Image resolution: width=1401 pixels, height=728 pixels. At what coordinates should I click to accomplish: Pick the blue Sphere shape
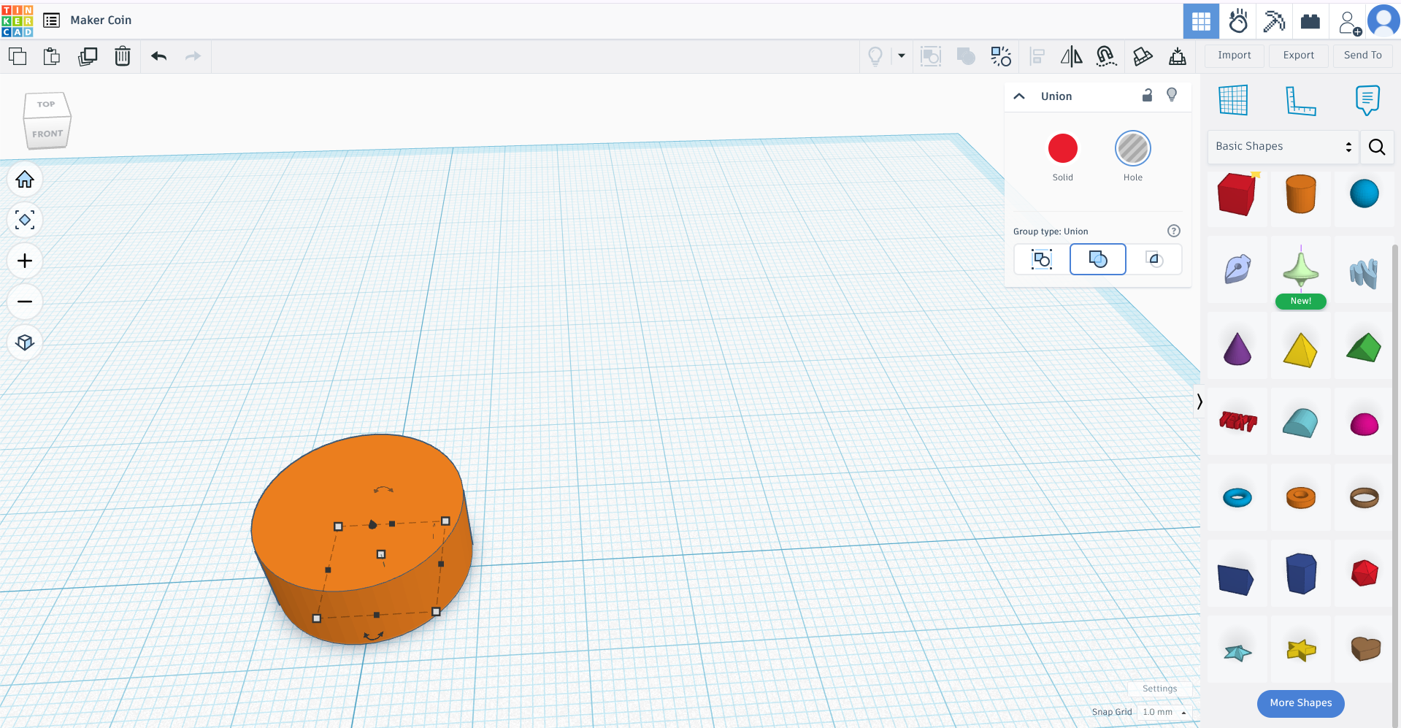[x=1364, y=194]
